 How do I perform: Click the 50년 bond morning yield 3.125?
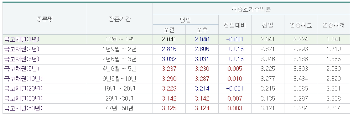tap(169, 108)
